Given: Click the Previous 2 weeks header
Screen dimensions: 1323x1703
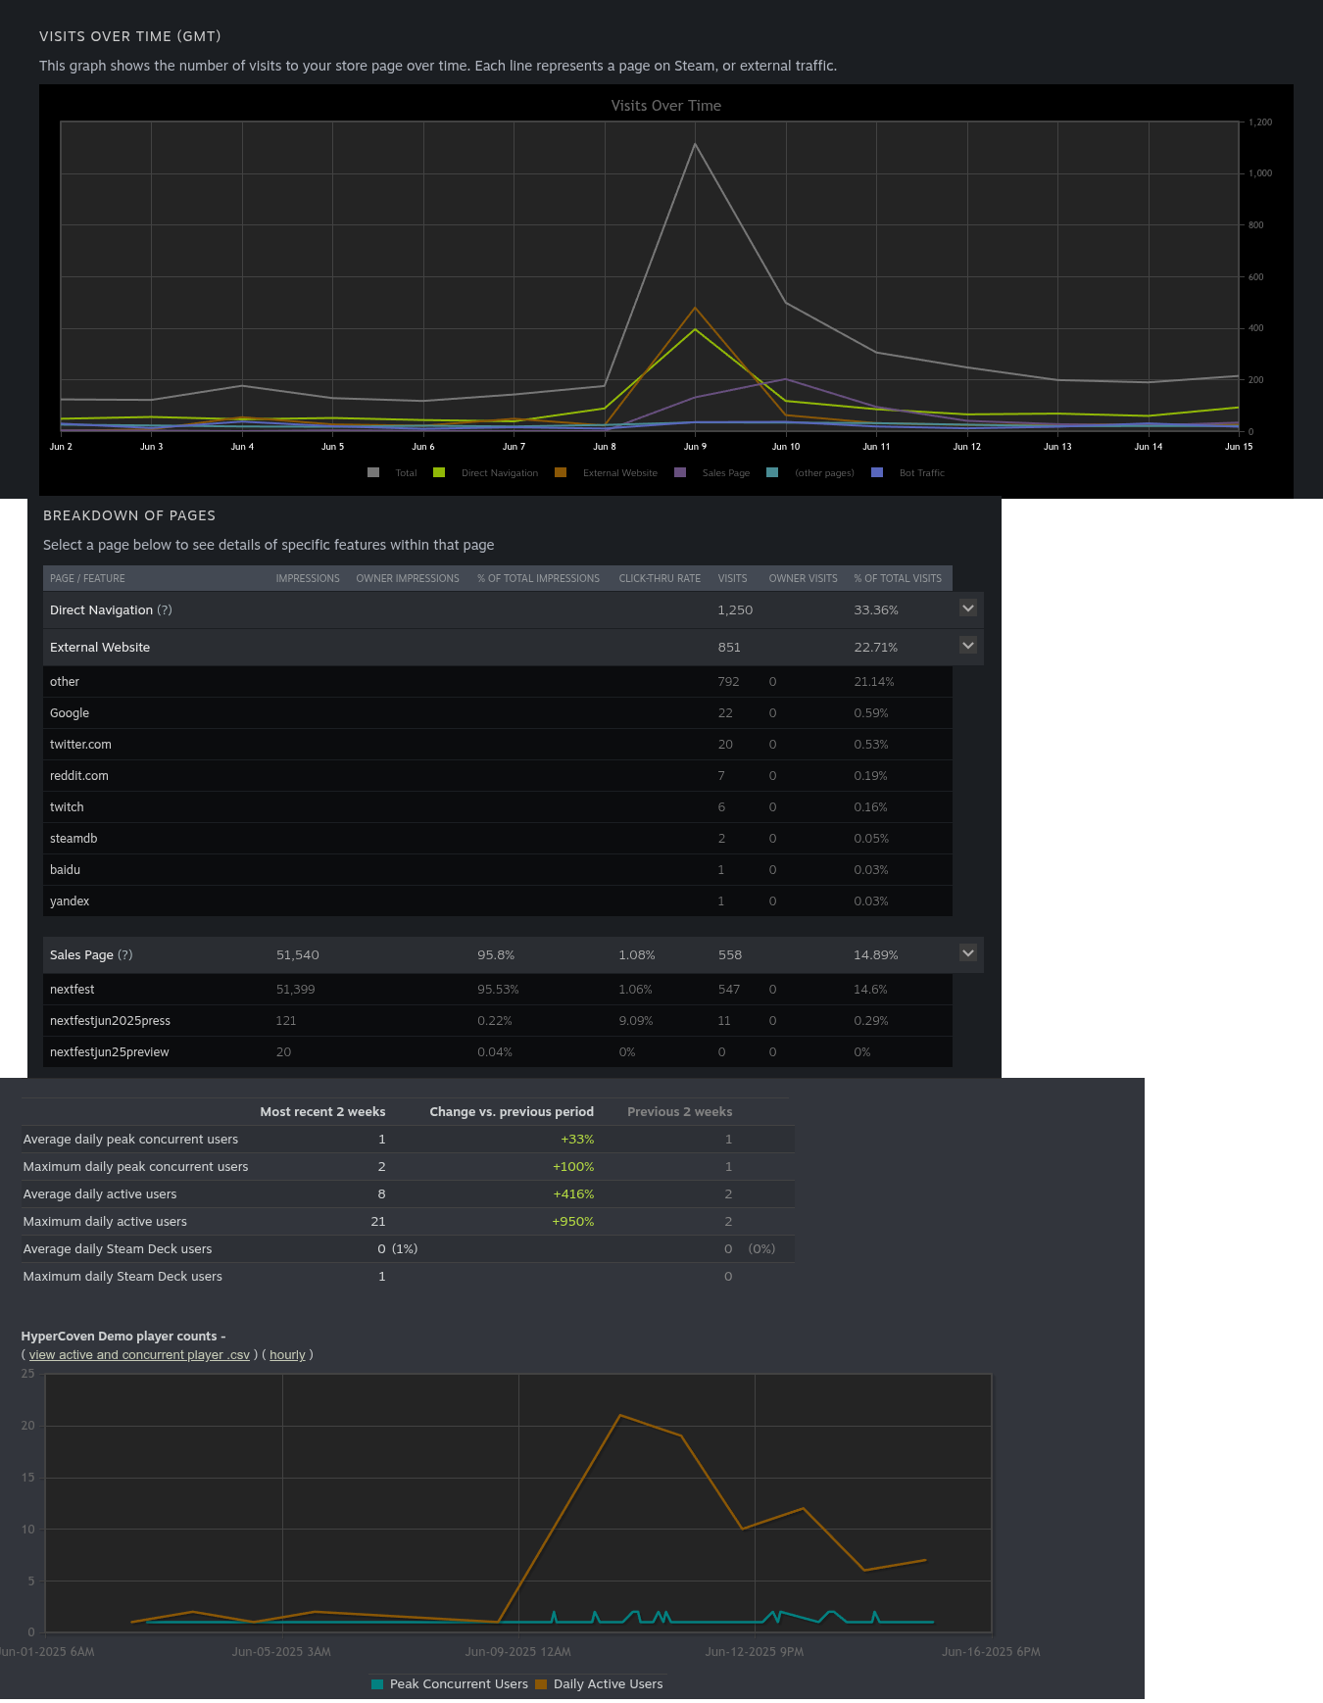Looking at the screenshot, I should tap(679, 1112).
